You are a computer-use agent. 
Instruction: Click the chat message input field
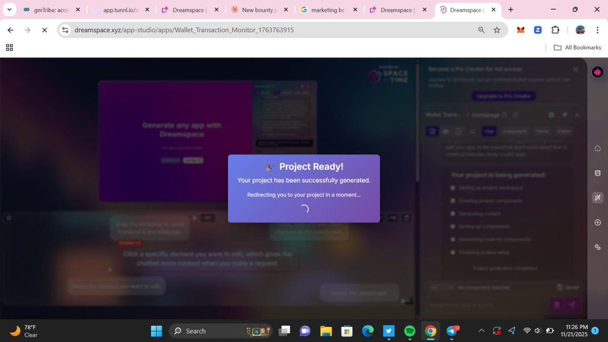click(486, 305)
